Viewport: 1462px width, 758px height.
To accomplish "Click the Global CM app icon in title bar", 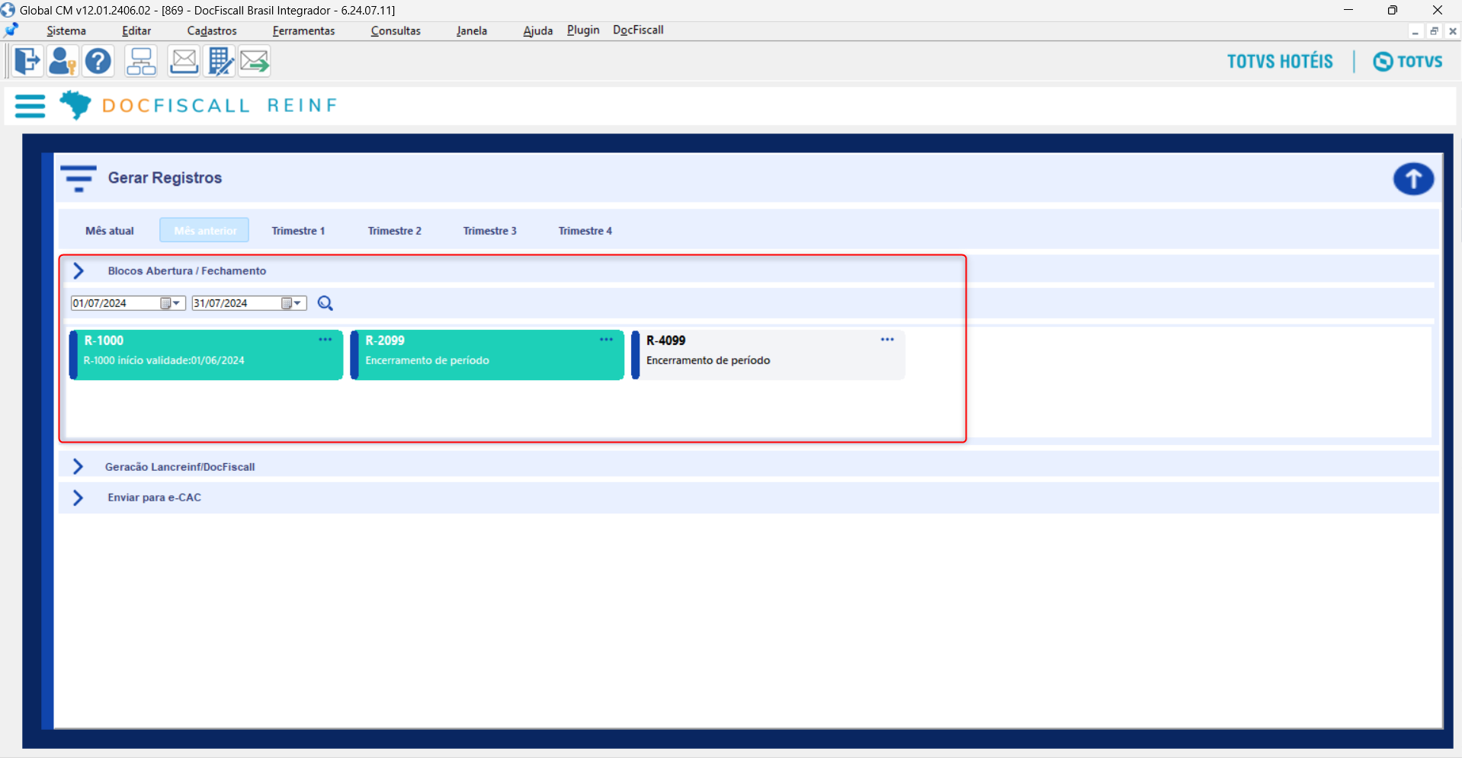I will pyautogui.click(x=8, y=10).
